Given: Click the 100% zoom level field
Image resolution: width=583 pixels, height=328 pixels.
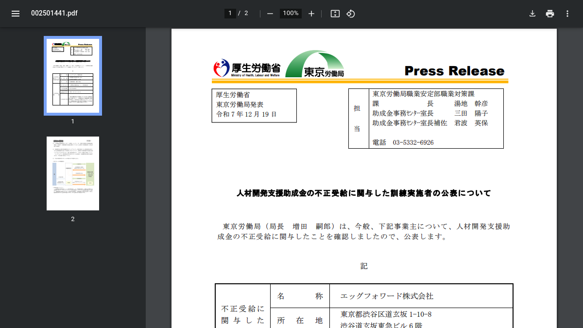Looking at the screenshot, I should tap(291, 14).
